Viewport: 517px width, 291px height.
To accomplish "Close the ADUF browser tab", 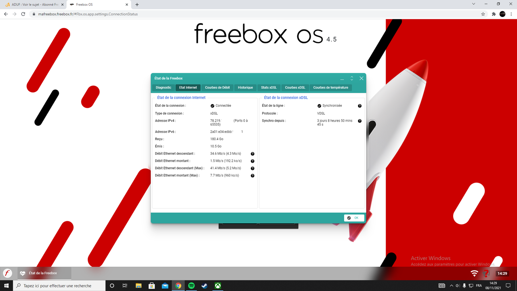I will point(62,4).
